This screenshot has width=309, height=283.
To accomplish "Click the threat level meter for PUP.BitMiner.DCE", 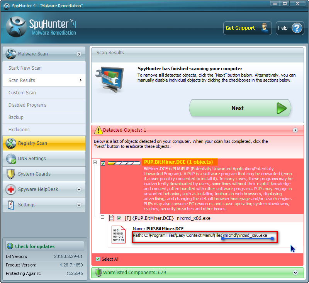I will pyautogui.click(x=124, y=163).
